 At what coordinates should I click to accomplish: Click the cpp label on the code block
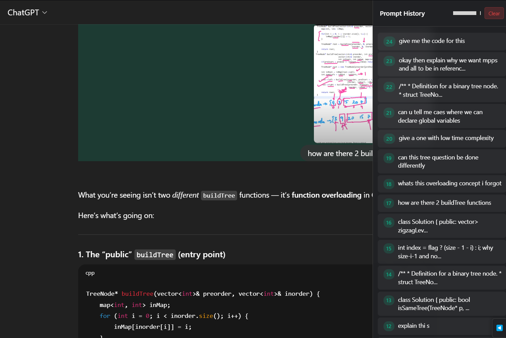coord(90,273)
